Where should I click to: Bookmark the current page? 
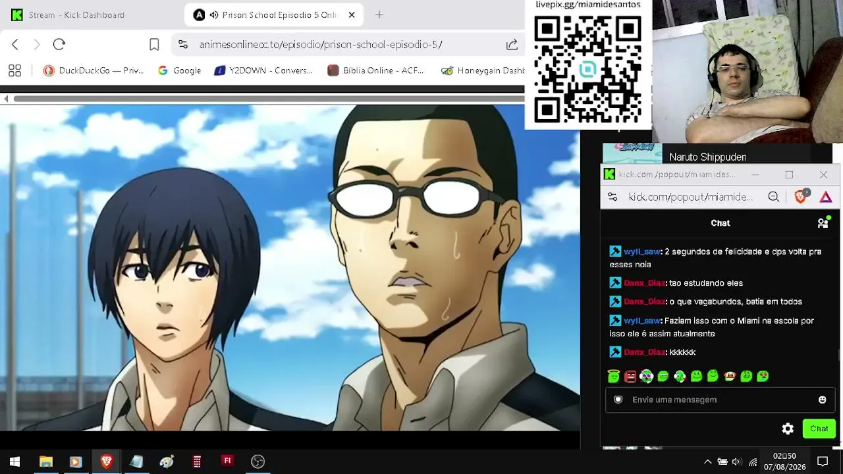[154, 44]
